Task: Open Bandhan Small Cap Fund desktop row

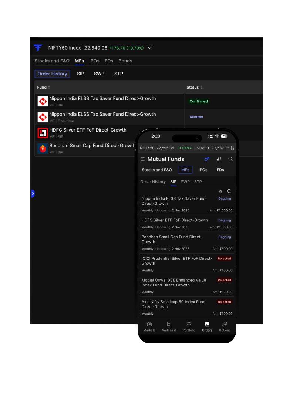Action: (85, 148)
